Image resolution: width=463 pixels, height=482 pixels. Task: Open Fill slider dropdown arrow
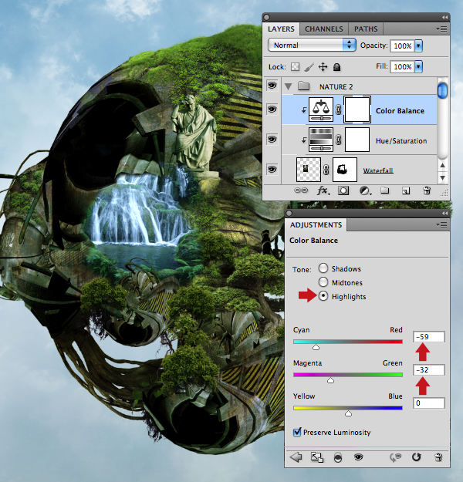click(418, 66)
